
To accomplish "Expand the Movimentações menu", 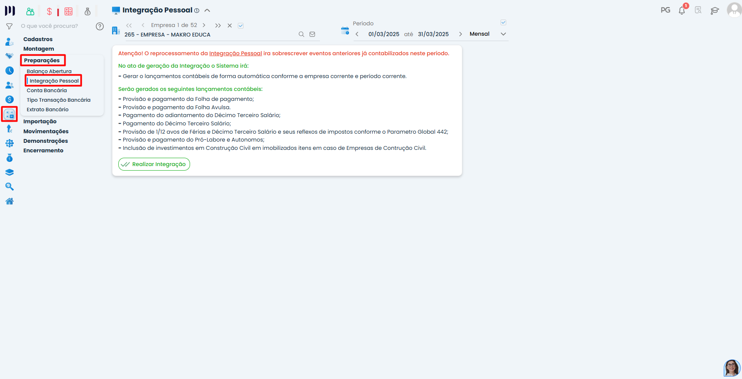I will 46,131.
